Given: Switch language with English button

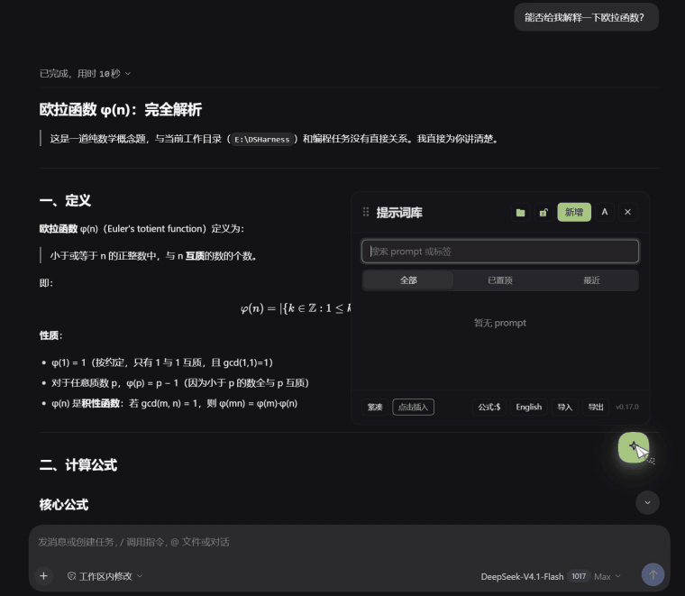Looking at the screenshot, I should tap(528, 408).
